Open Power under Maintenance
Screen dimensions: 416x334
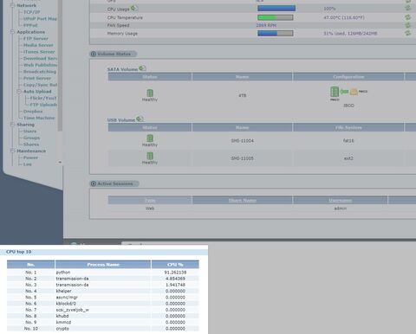pos(30,157)
